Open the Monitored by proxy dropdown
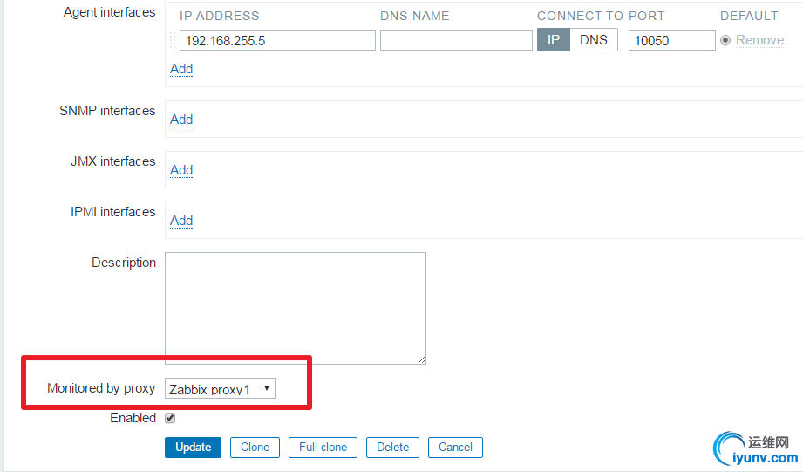Viewport: 803px width, 472px height. pos(220,389)
